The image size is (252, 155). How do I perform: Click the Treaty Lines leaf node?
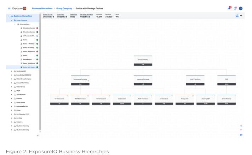pyautogui.click(x=185, y=100)
